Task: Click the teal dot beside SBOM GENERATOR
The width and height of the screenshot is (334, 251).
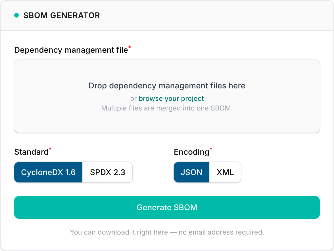Action: [16, 15]
